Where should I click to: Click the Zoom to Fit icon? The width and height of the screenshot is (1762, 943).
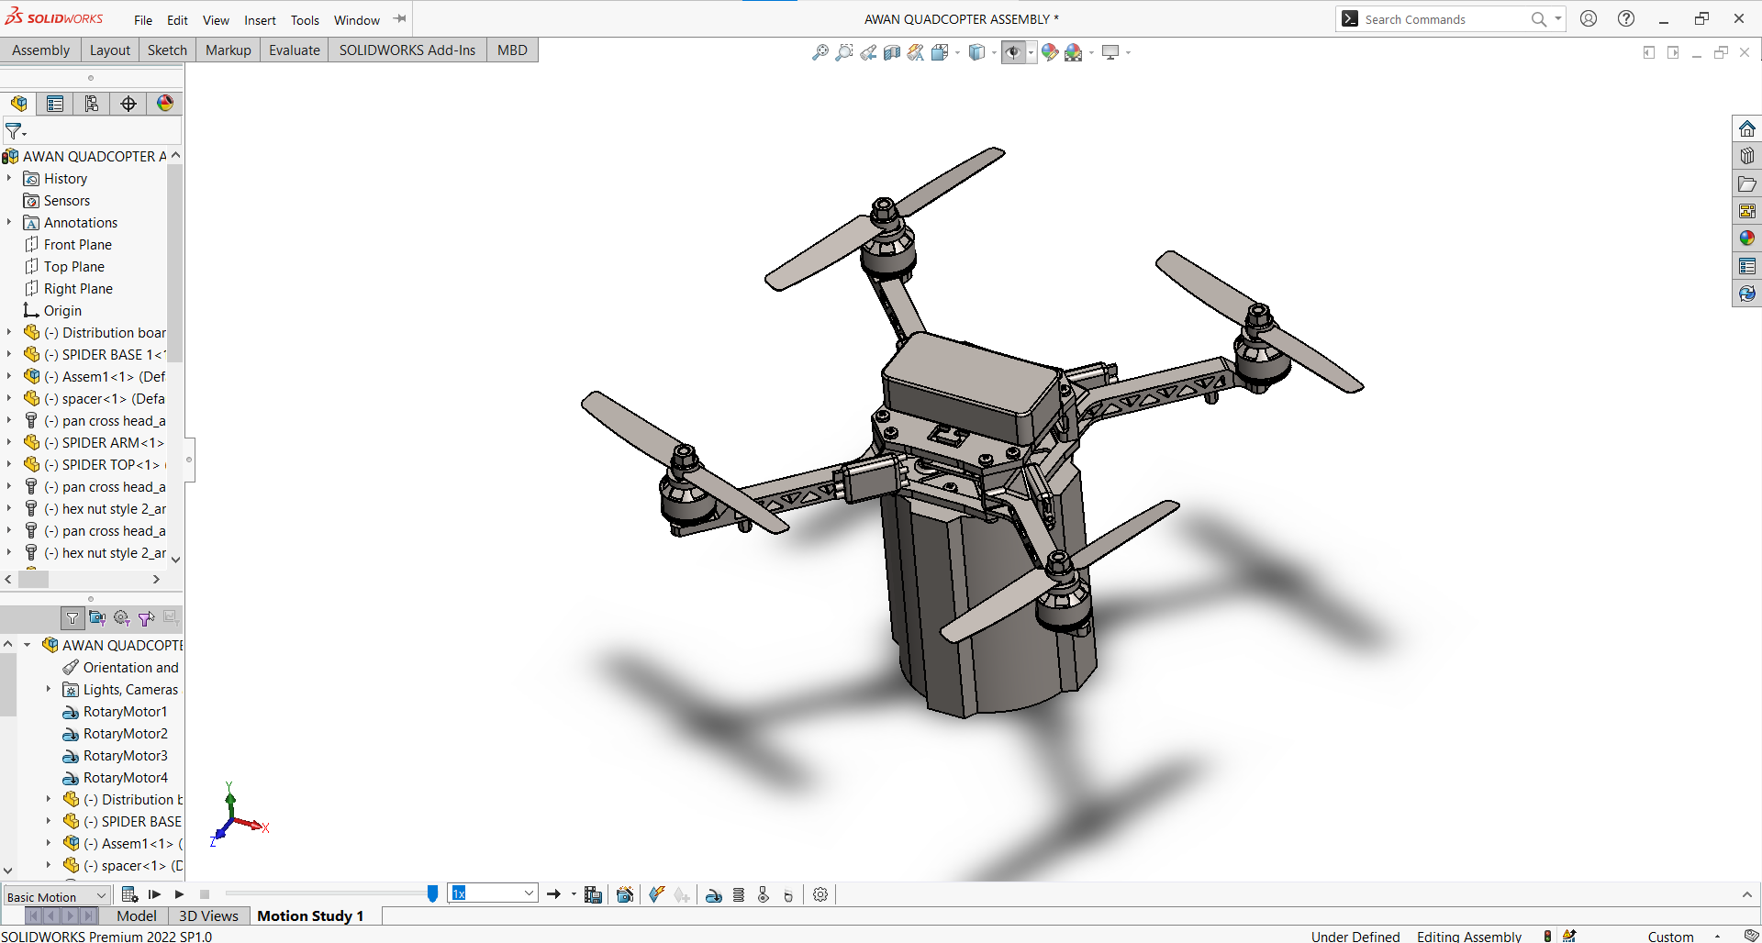click(820, 52)
